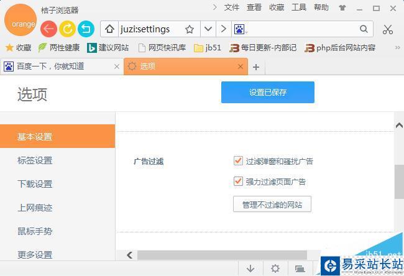The height and width of the screenshot is (276, 404).
Task: Open downloads arrow in status bar
Action: 250,269
